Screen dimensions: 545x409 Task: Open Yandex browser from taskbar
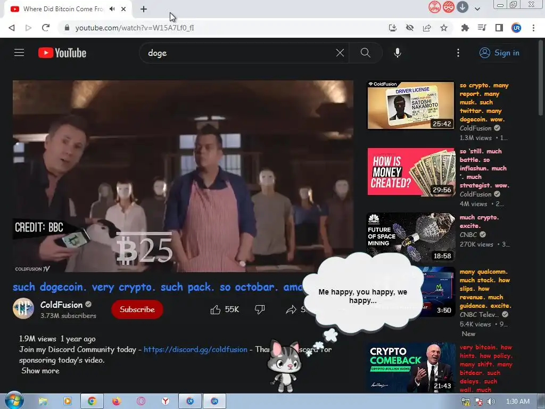166,402
